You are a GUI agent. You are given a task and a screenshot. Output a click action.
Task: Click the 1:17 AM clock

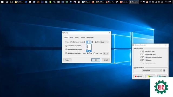coord(168,2)
